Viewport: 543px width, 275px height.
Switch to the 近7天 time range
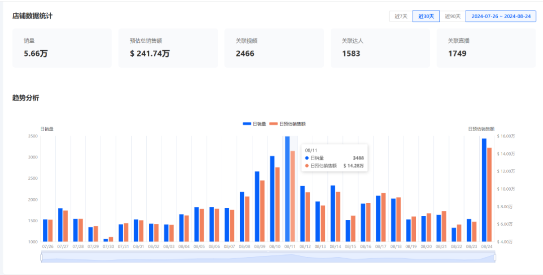(x=401, y=16)
